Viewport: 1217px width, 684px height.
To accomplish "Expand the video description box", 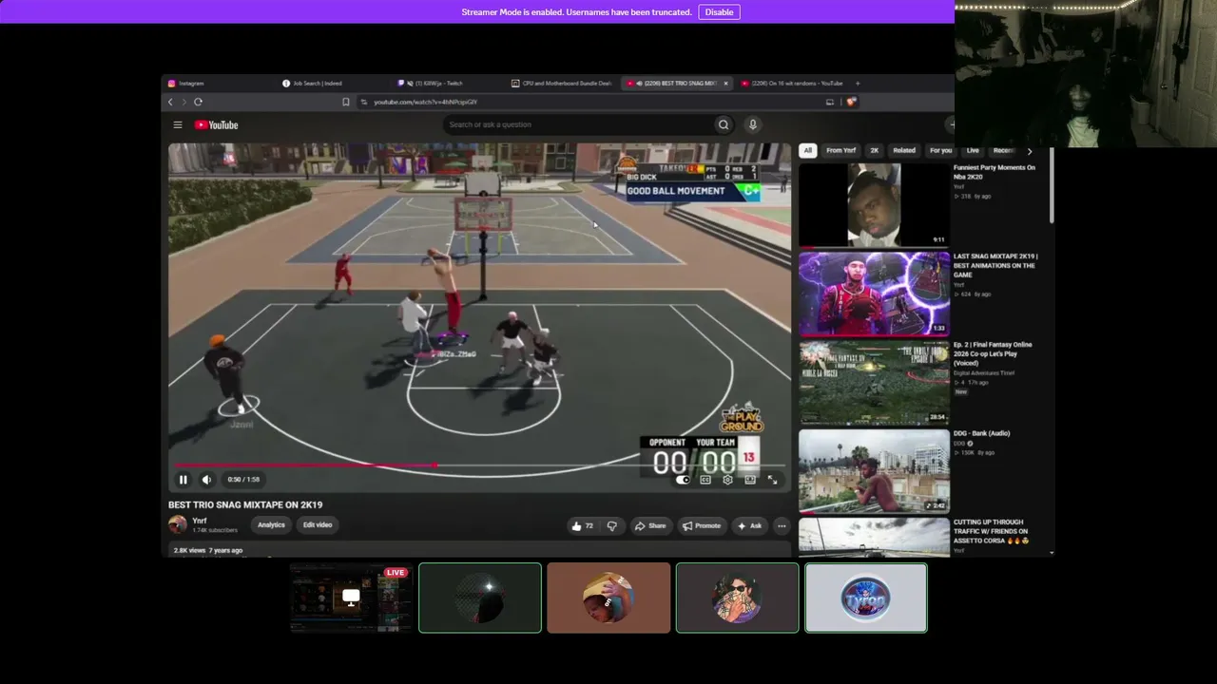I will pos(479,550).
